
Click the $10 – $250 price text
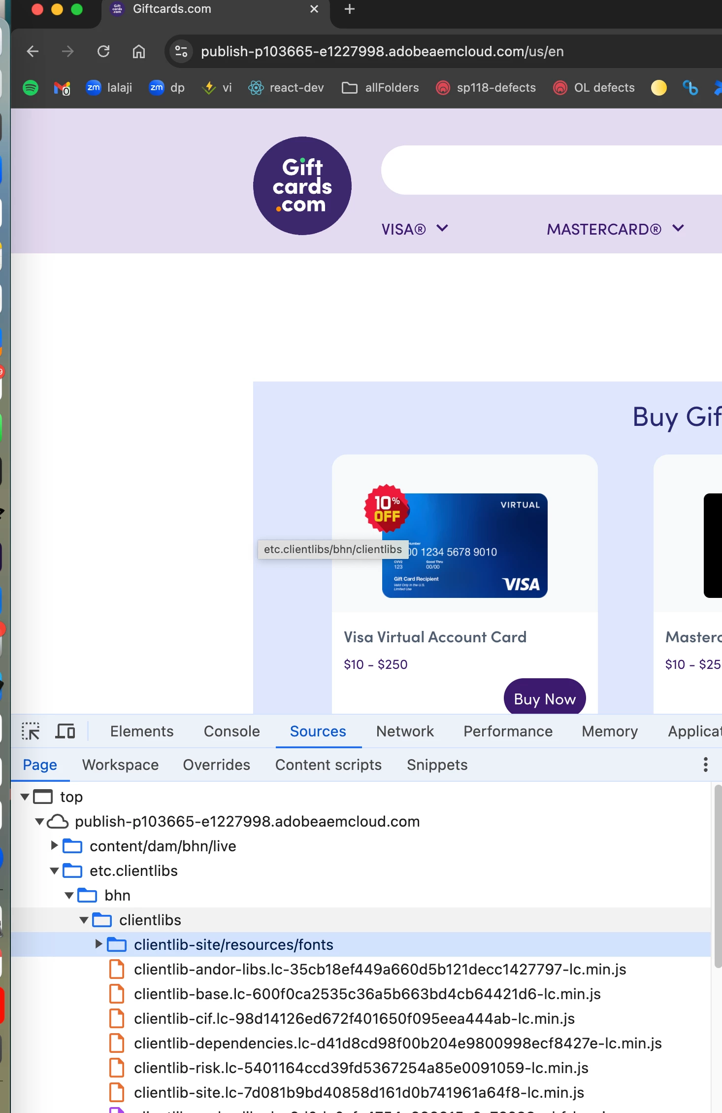[376, 664]
